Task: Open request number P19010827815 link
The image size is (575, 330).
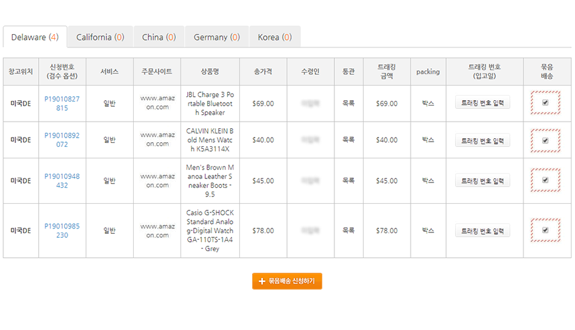Action: (x=62, y=104)
